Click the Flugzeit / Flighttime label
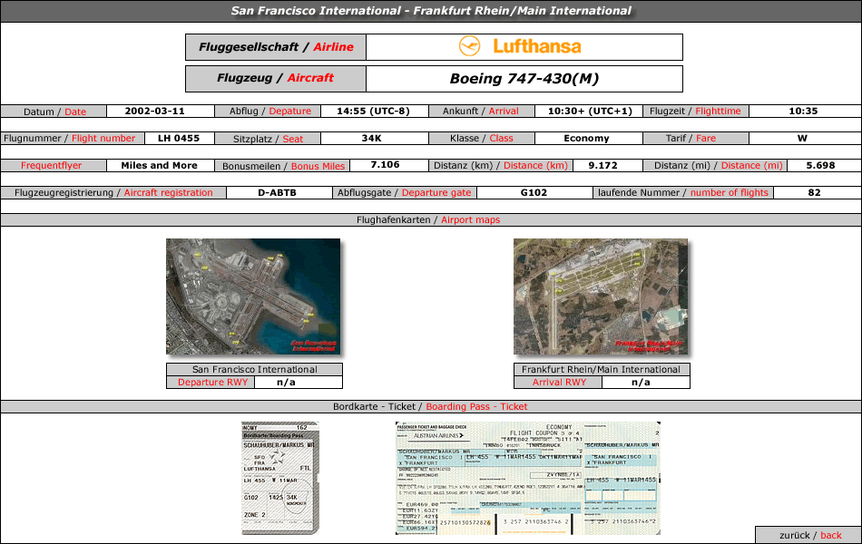 point(696,112)
